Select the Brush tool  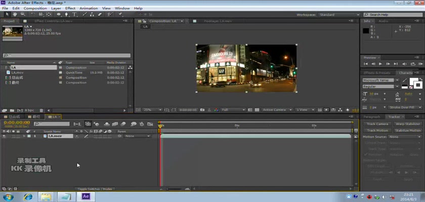(x=84, y=14)
